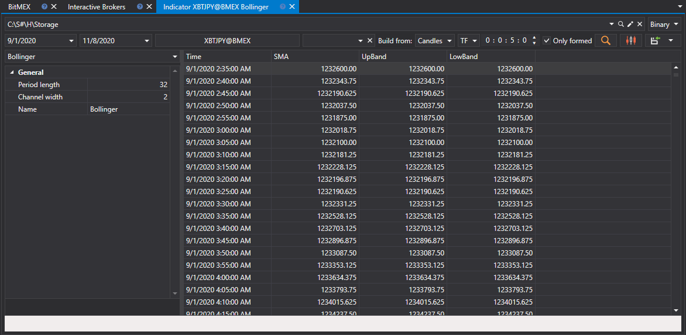Viewport: 686px width, 335px height.
Task: Click the data grid scroll up arrow
Action: point(676,68)
